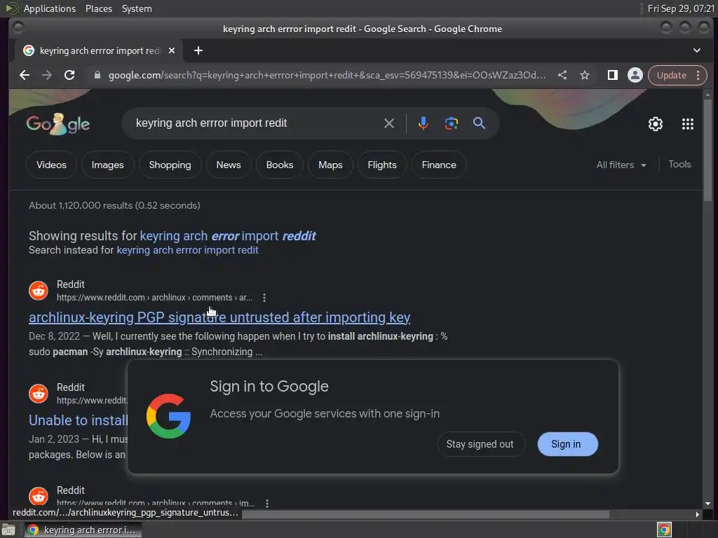This screenshot has height=538, width=718.
Task: Click the site security lock icon
Action: [x=97, y=75]
